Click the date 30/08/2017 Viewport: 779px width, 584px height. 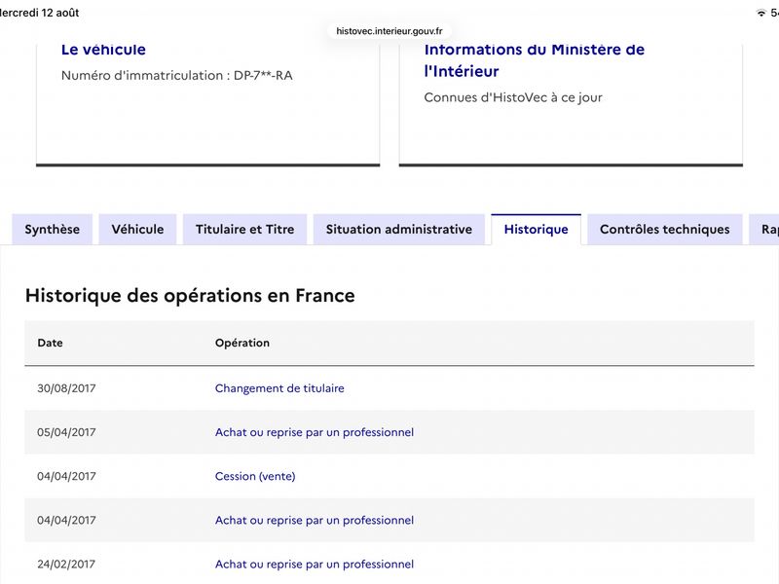66,388
